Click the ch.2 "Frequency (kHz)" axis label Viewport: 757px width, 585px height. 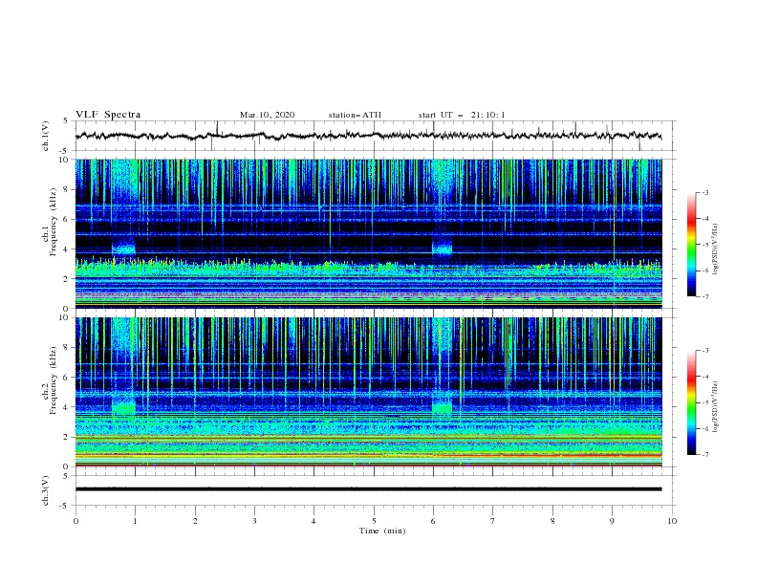click(x=54, y=380)
